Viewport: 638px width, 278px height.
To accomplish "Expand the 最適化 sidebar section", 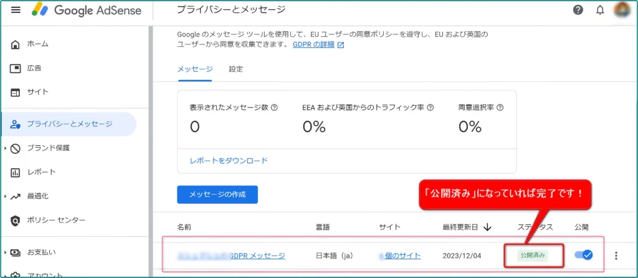I will pos(6,196).
